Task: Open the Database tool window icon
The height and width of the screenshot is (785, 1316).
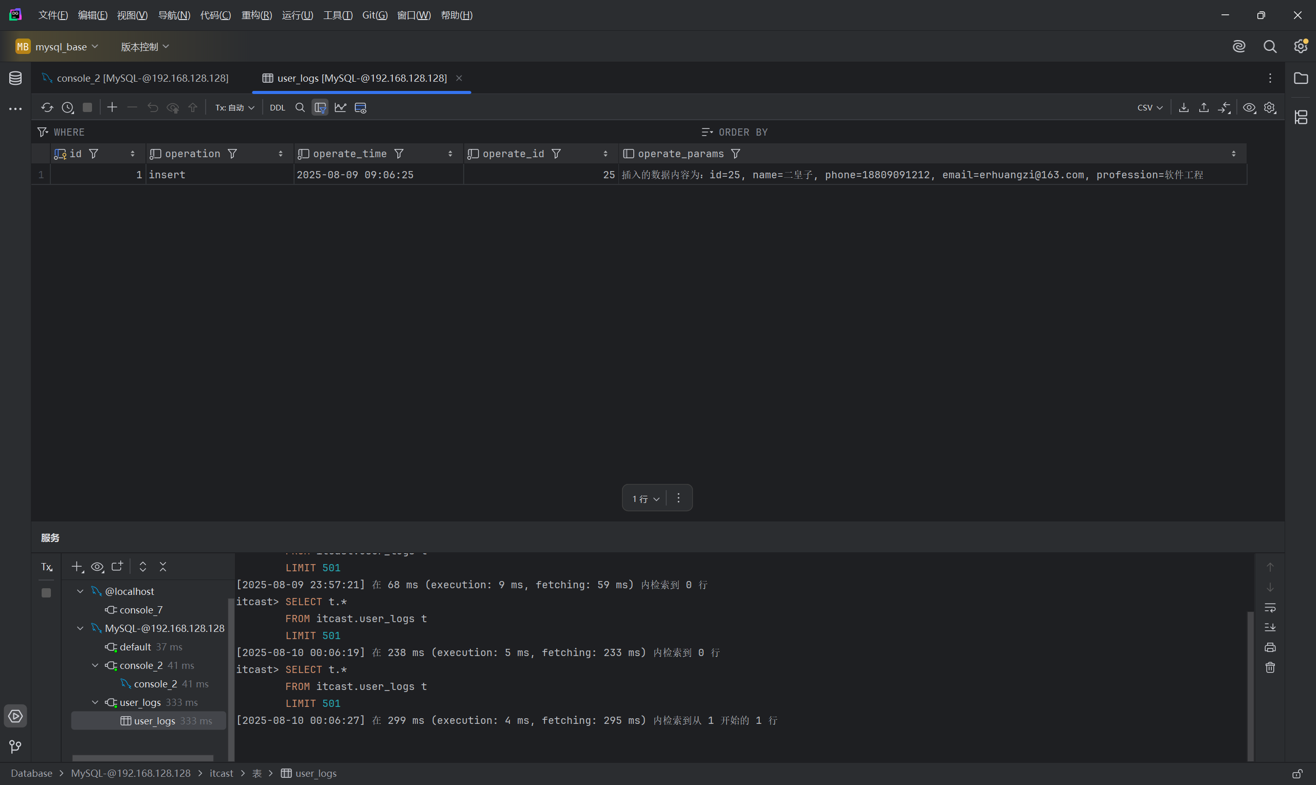Action: [15, 78]
